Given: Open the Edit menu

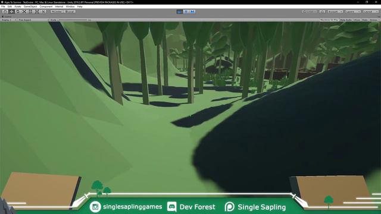Looking at the screenshot, I should tap(10, 7).
